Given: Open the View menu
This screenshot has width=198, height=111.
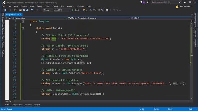Looking at the screenshot, I should (16, 6).
